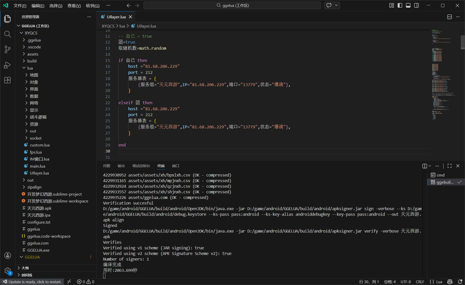Open Source Control view
Image resolution: width=465 pixels, height=285 pixels.
click(8, 49)
